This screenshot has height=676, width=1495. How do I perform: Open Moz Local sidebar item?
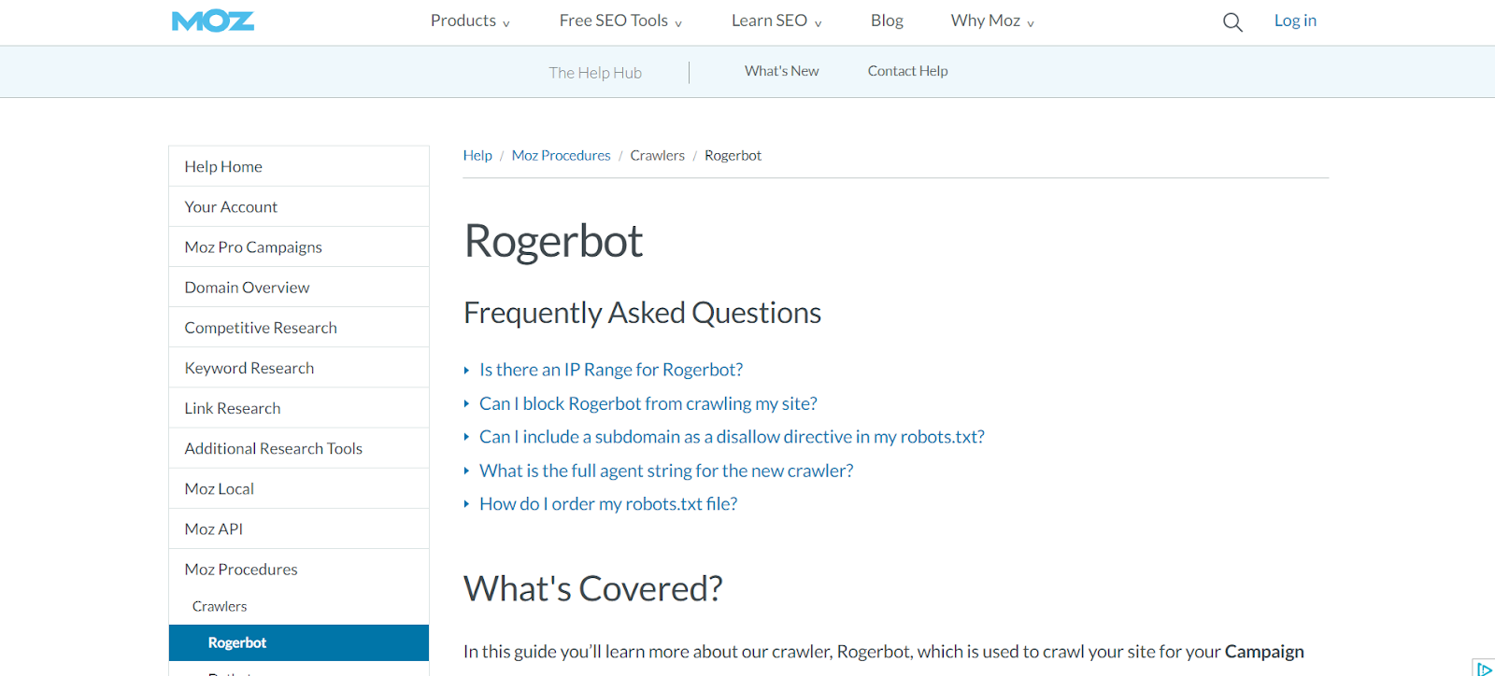tap(299, 487)
